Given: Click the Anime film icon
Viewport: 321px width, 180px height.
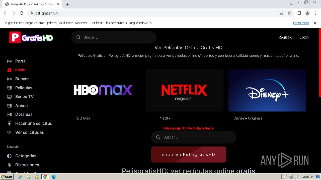Looking at the screenshot, I should 9,106.
